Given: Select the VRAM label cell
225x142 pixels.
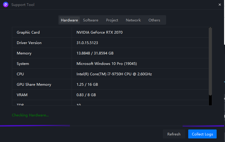Looking at the screenshot, I should 42,95.
